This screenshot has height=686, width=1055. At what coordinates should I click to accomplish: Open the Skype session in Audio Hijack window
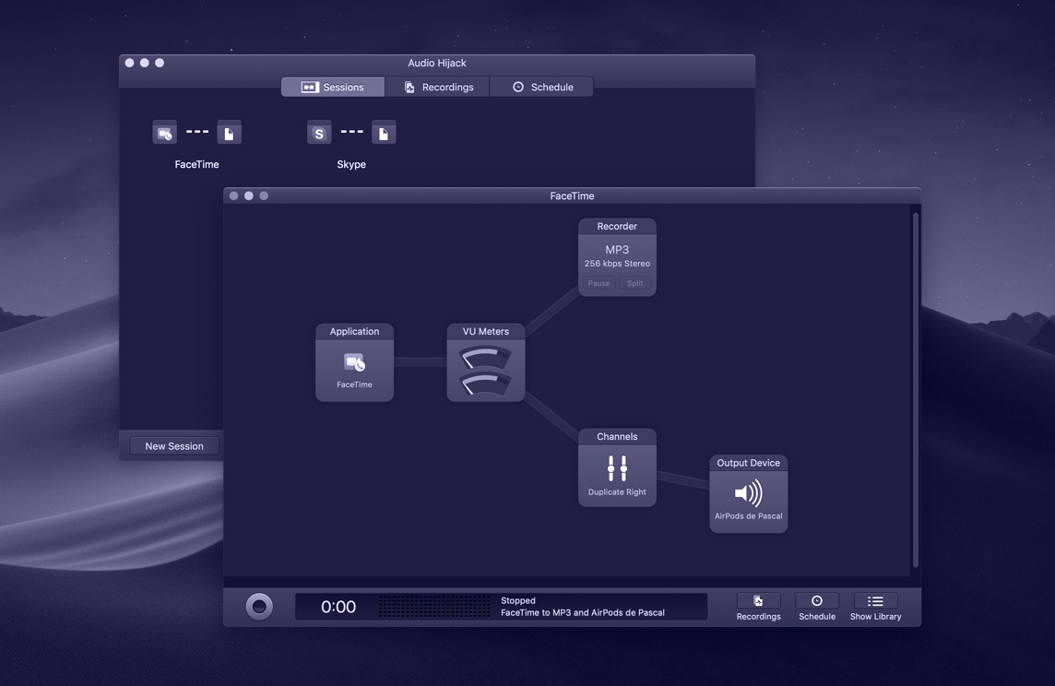(351, 146)
